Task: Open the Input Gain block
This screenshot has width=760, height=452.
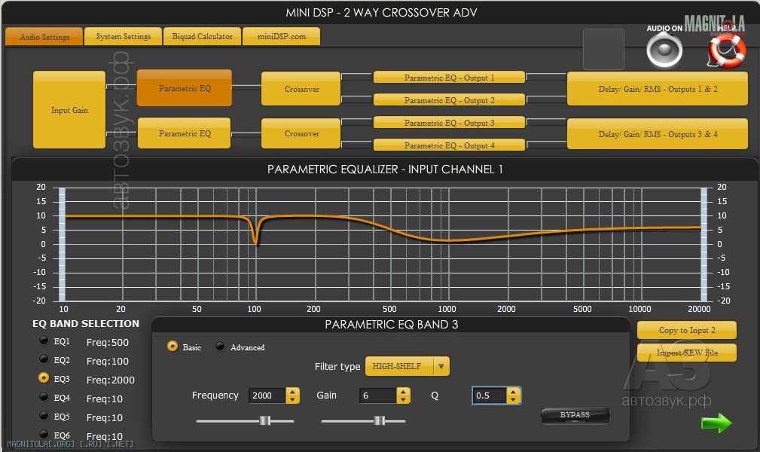Action: pos(69,109)
